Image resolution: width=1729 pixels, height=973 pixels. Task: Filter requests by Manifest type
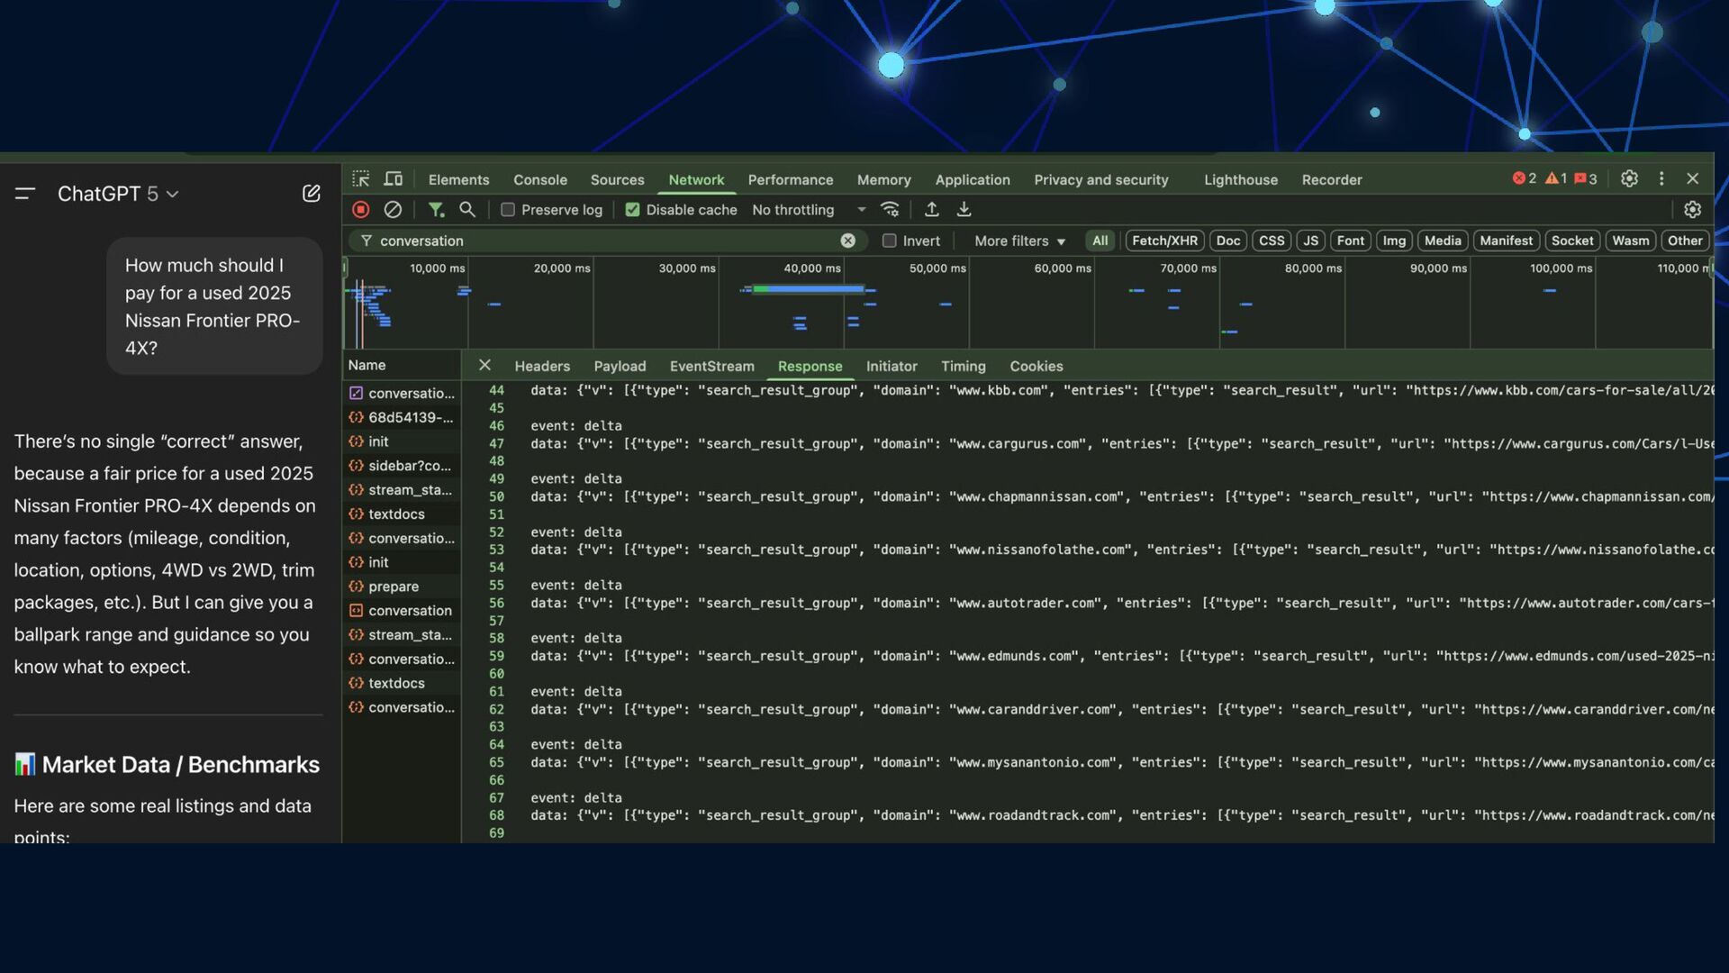(x=1506, y=241)
